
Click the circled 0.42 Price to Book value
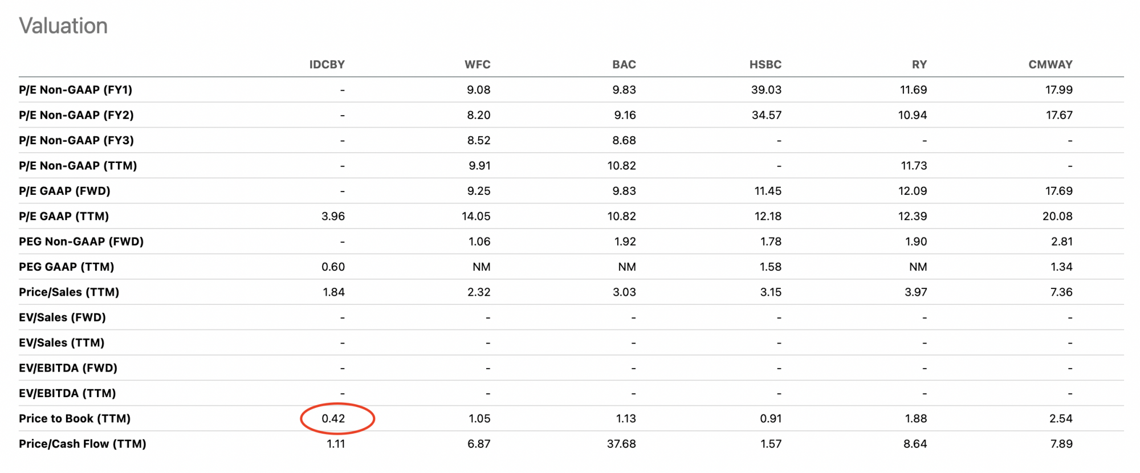[333, 418]
